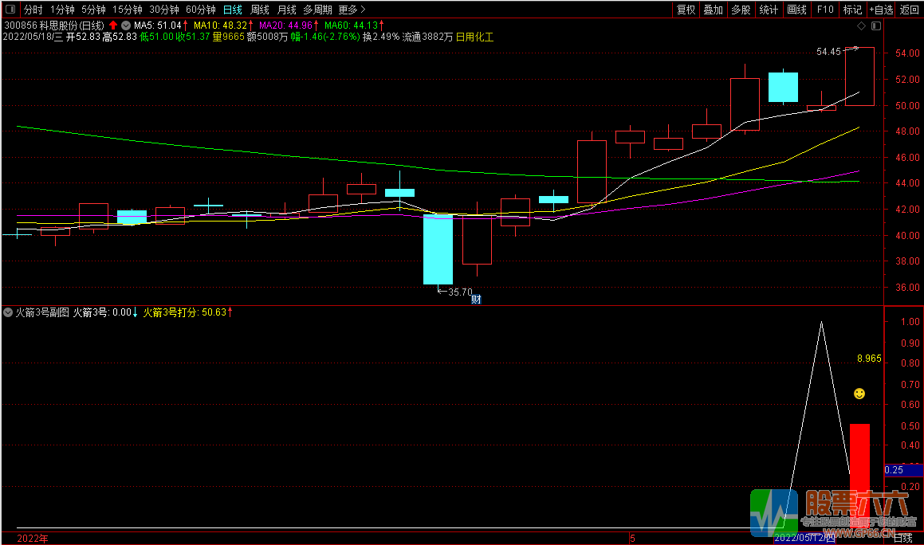The image size is (924, 545).
Task: Click the 额5008万 amount value
Action: pyautogui.click(x=268, y=37)
